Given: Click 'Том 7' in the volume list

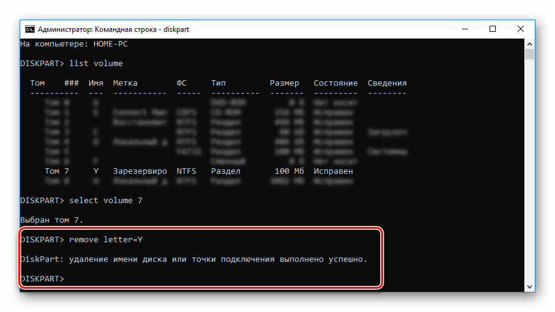Looking at the screenshot, I should 57,171.
